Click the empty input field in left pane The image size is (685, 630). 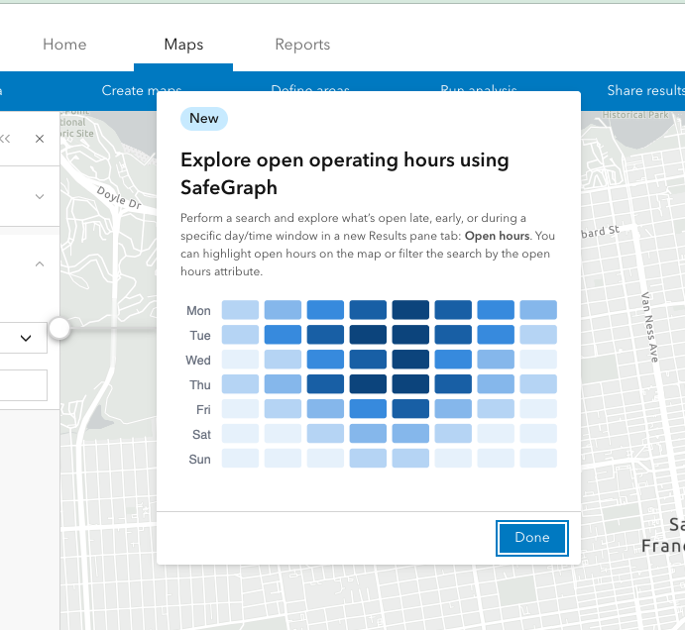tap(23, 385)
